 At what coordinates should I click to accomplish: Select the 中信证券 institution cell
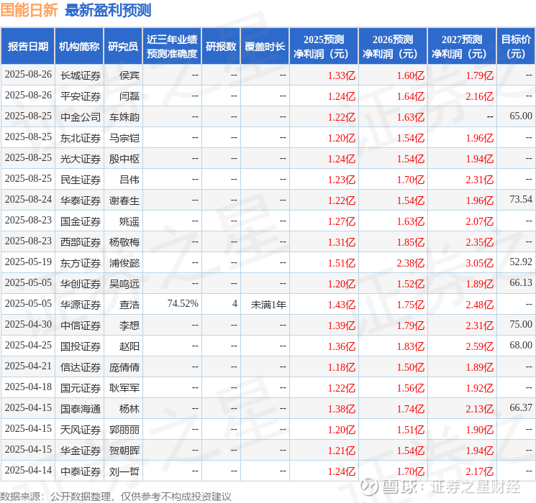coord(81,326)
